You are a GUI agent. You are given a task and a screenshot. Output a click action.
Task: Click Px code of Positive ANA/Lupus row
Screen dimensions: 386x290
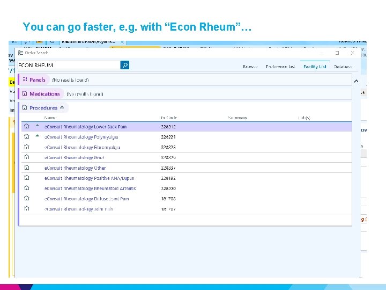[x=168, y=178]
